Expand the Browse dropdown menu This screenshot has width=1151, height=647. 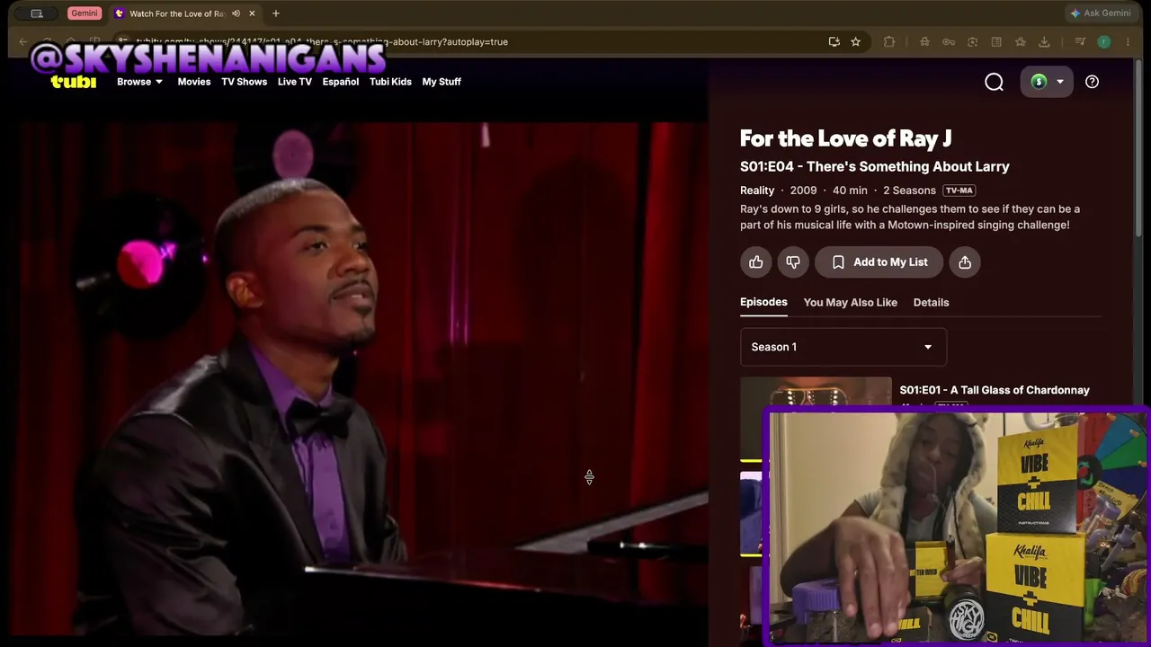pyautogui.click(x=139, y=82)
